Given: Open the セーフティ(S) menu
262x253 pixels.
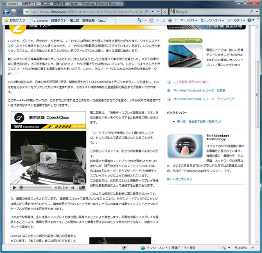Looking at the screenshot, I should click(x=212, y=20).
